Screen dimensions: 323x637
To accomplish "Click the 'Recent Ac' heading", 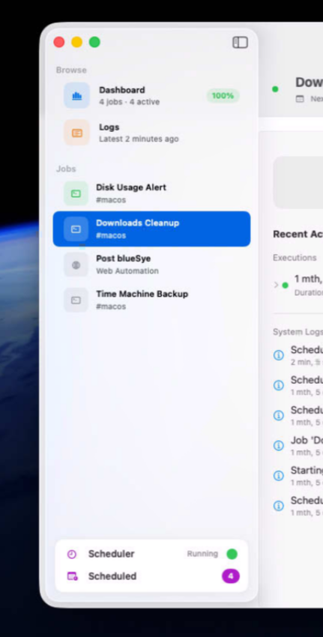I will click(298, 235).
